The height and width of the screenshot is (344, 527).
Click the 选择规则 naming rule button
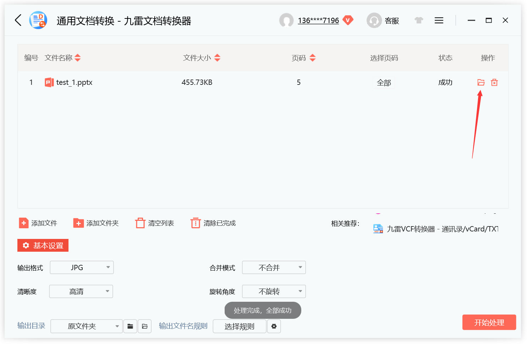pyautogui.click(x=240, y=326)
